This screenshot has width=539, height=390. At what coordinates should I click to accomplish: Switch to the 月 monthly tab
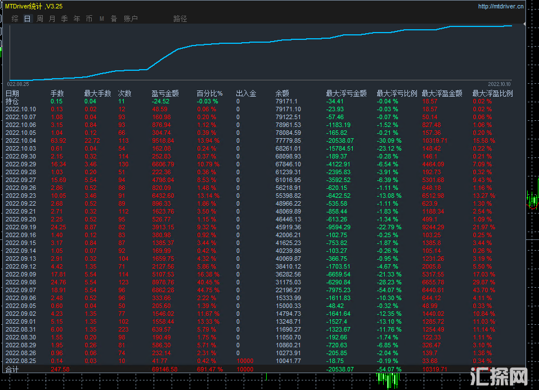[x=52, y=19]
